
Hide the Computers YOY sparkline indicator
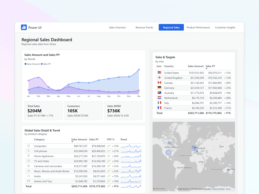(x=109, y=146)
